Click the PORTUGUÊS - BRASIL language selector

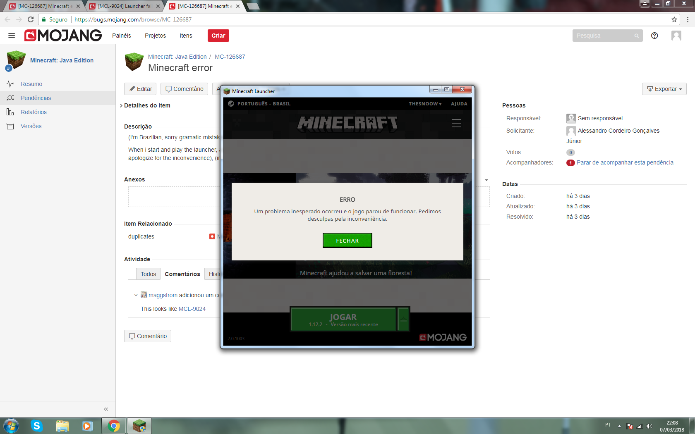[x=264, y=104]
